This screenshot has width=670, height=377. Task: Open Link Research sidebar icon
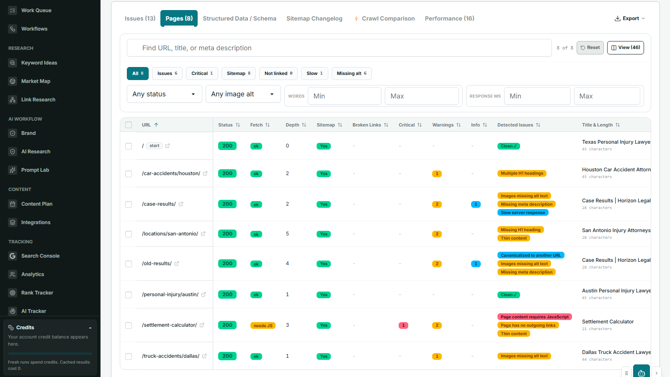tap(13, 100)
